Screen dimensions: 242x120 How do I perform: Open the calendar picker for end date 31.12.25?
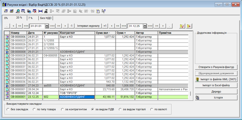pyautogui.click(x=145, y=26)
